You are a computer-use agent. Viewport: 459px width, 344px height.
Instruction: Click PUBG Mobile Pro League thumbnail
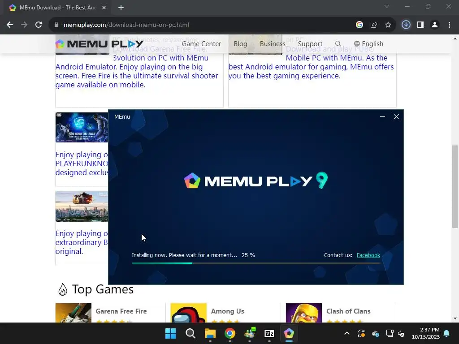82,127
